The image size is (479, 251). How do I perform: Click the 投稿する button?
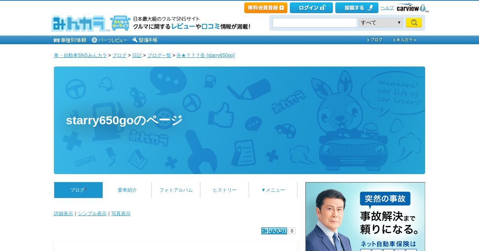click(x=357, y=8)
